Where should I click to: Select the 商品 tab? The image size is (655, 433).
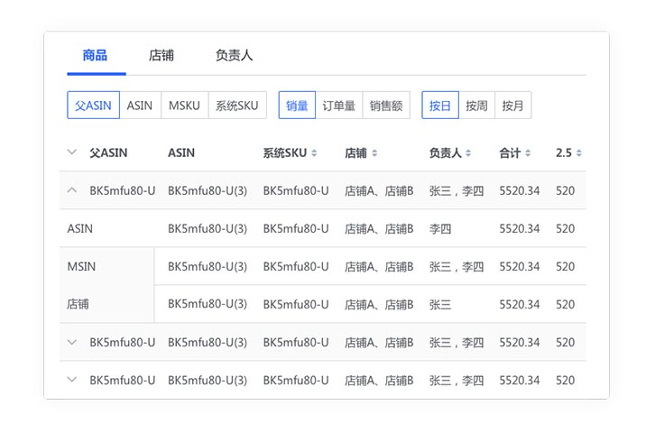(x=95, y=56)
